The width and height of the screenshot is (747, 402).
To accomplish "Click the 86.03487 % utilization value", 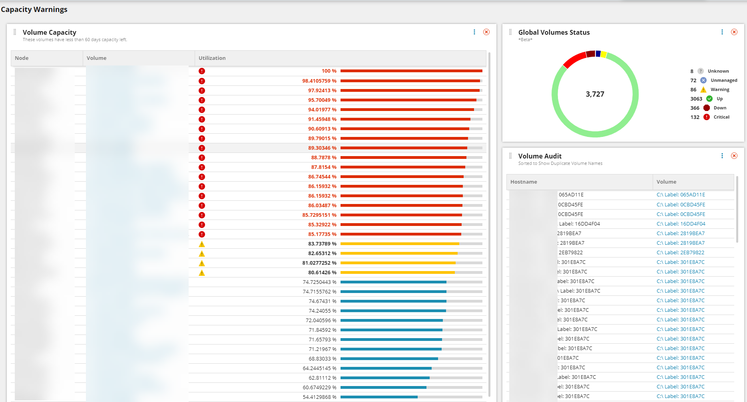I will pyautogui.click(x=322, y=206).
